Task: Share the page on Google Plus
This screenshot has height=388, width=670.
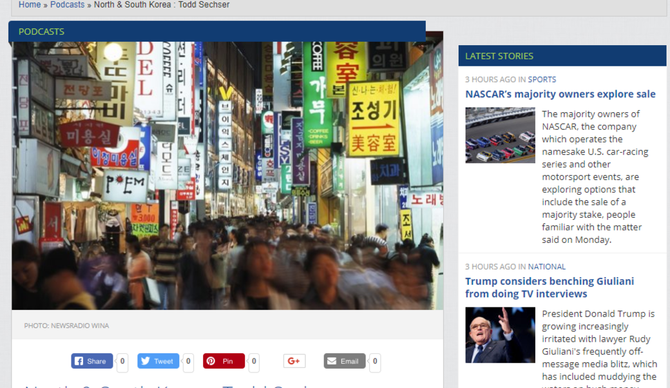Action: pyautogui.click(x=294, y=361)
